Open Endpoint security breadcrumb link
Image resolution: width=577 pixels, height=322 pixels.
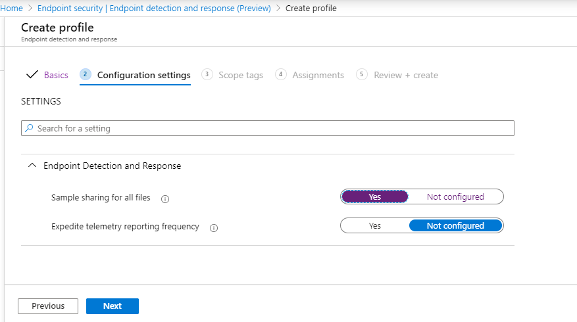154,8
